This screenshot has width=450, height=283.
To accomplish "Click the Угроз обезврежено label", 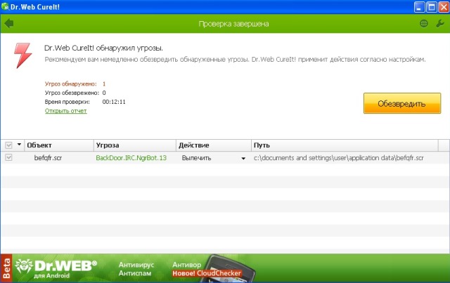I will [x=72, y=93].
